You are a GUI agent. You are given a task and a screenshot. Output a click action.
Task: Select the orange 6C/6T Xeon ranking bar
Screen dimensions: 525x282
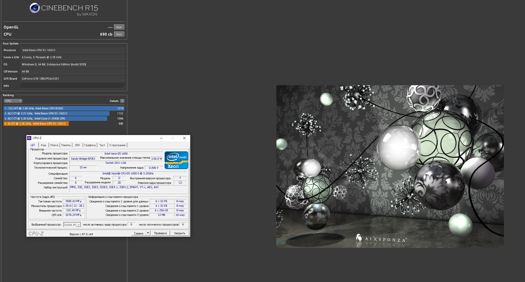(36, 124)
